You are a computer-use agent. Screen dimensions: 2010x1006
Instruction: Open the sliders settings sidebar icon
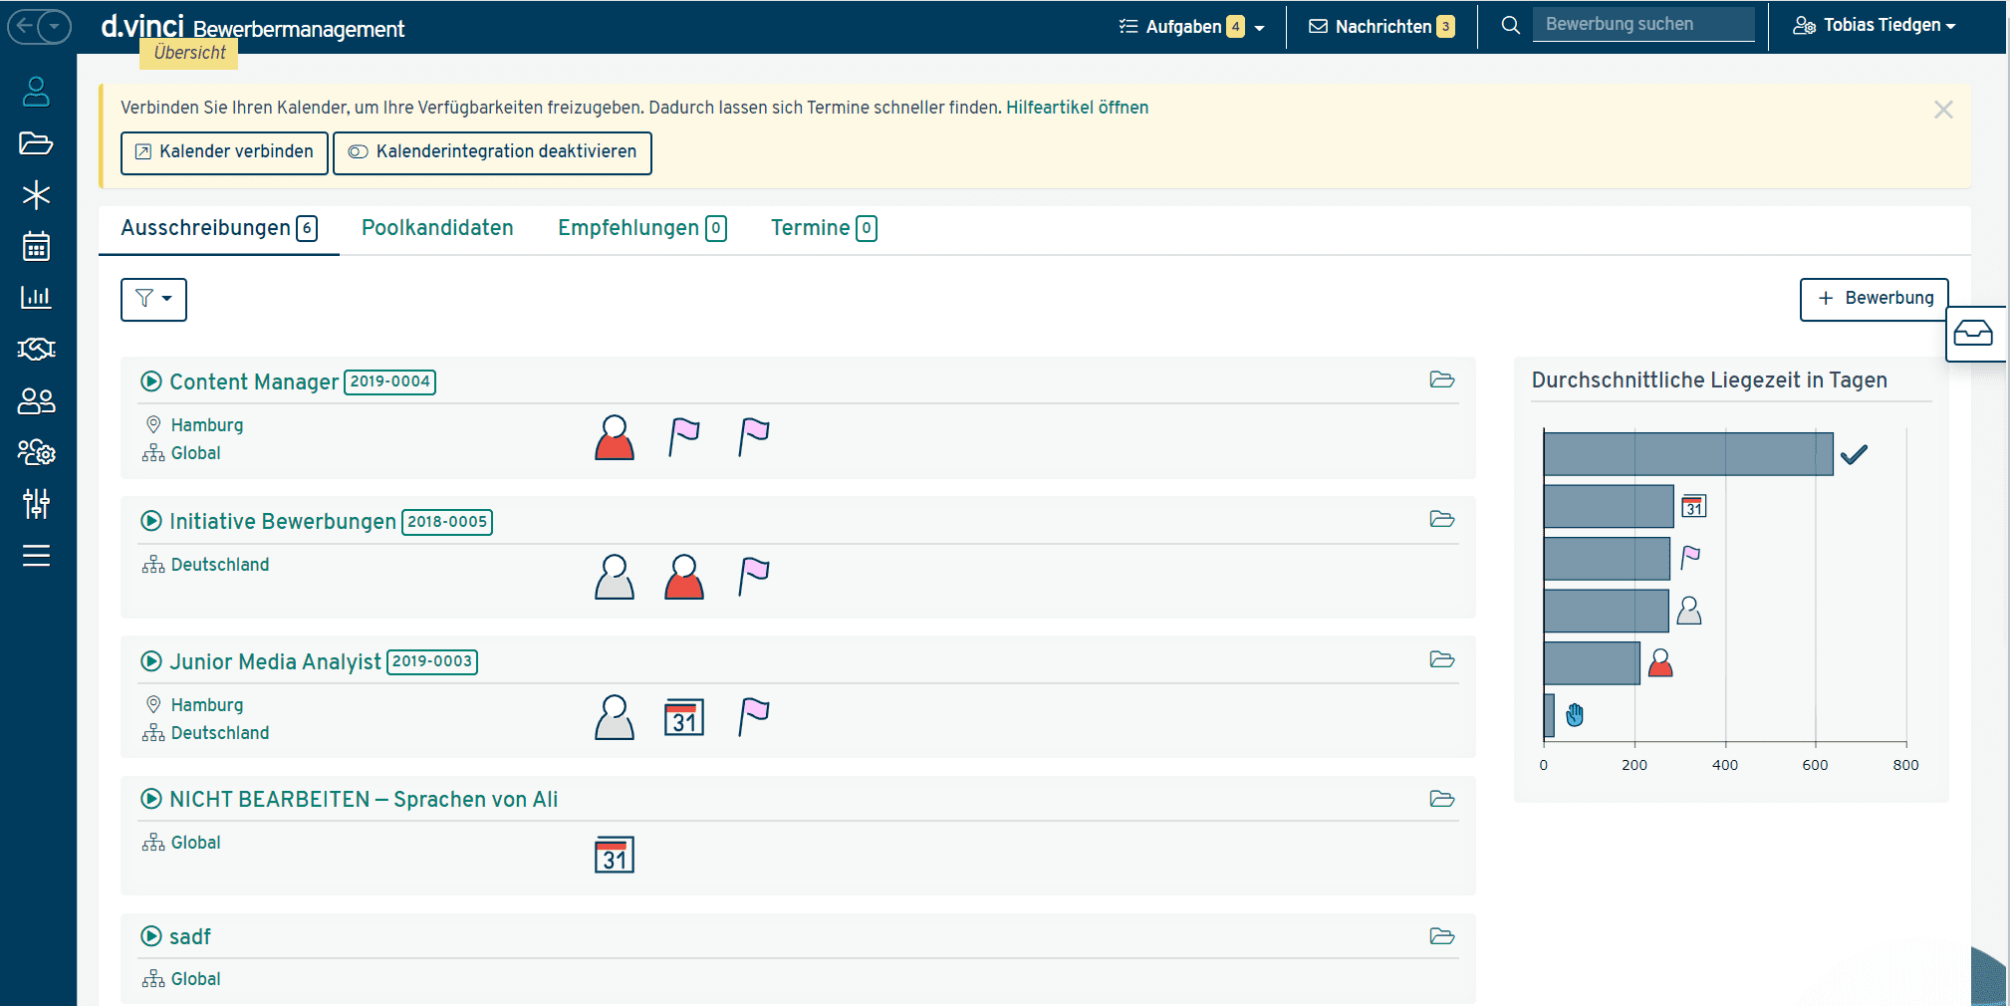coord(36,504)
